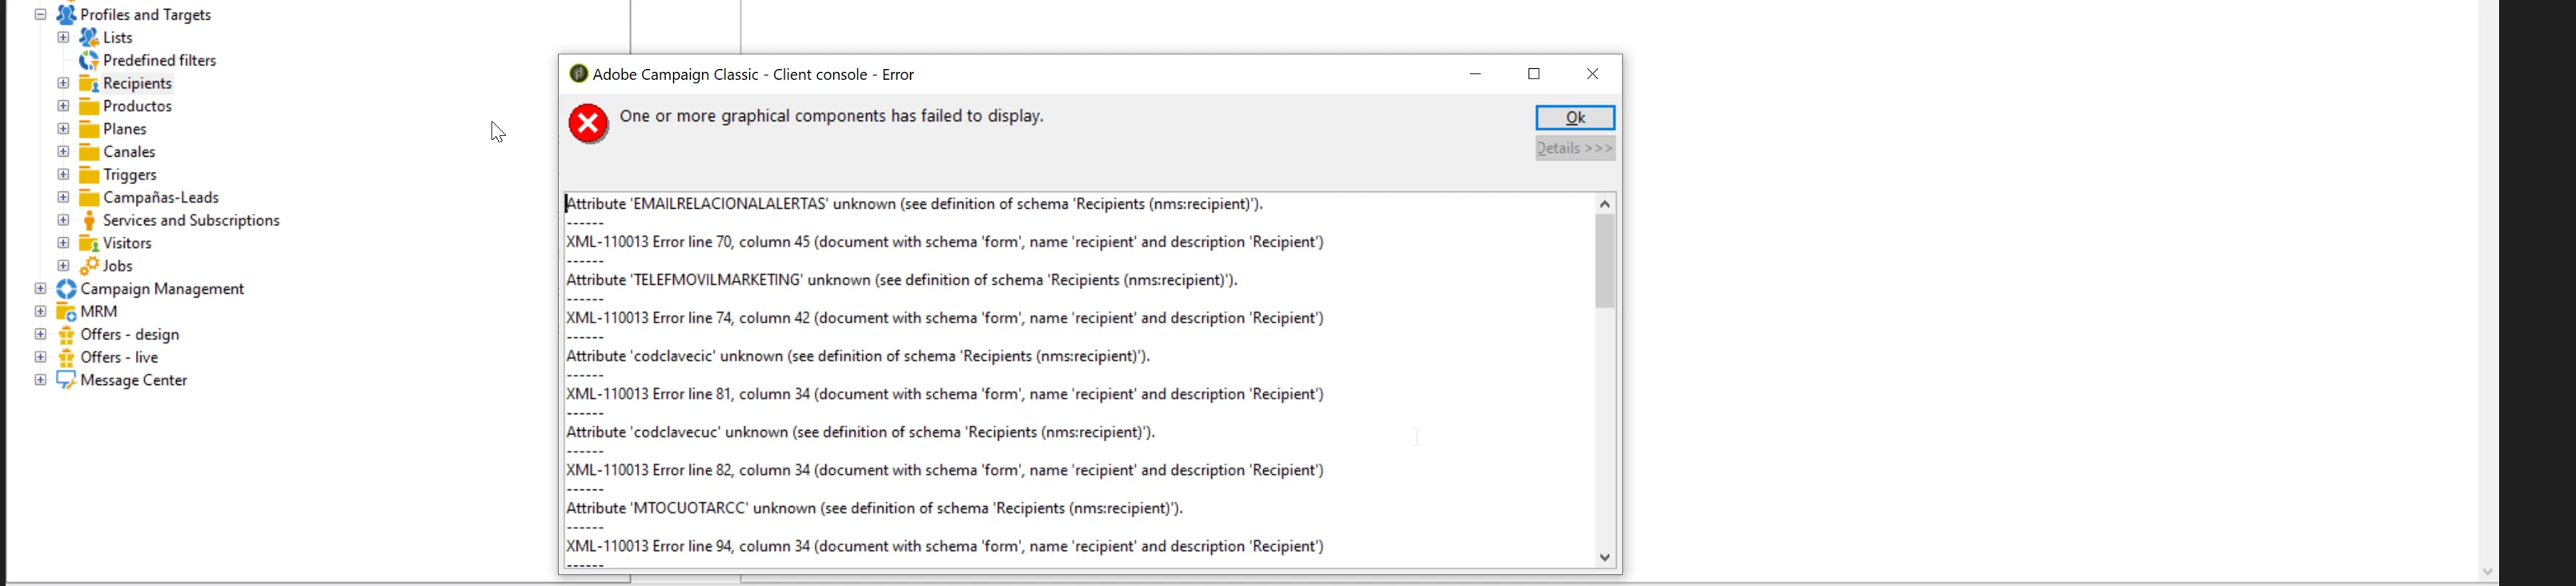Click 'MTOCUOTARCC' unknown attribute line
2576x586 pixels.
[875, 508]
